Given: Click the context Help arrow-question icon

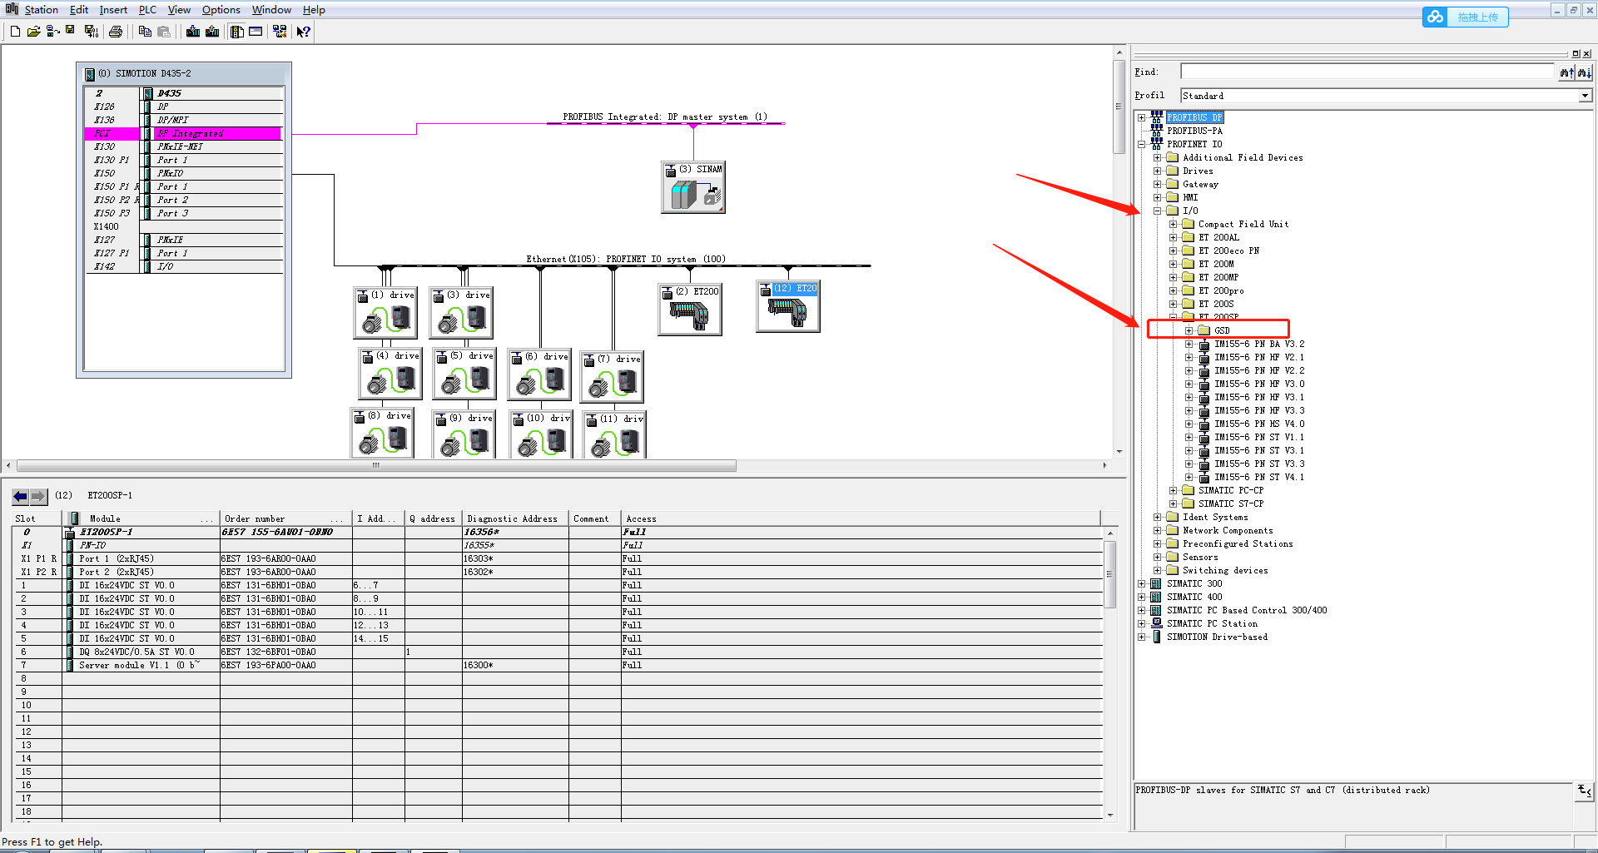Looking at the screenshot, I should point(304,32).
